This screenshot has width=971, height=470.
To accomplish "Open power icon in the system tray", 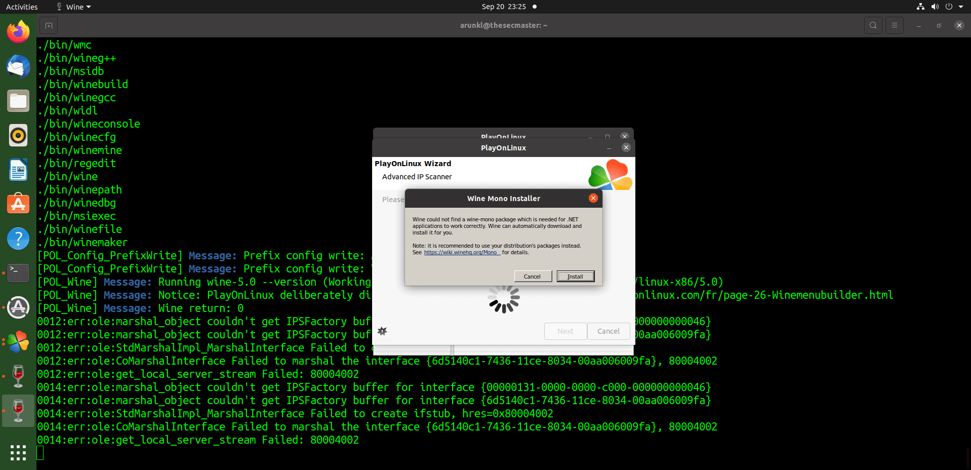I will 949,7.
